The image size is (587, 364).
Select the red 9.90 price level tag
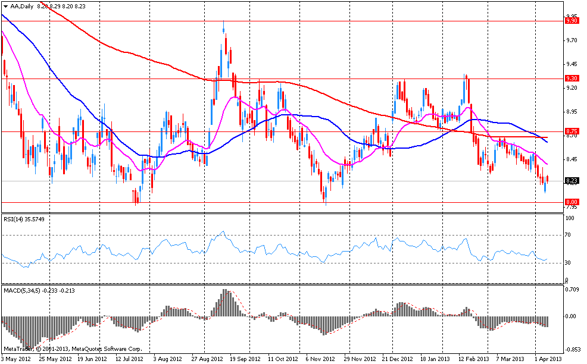point(571,21)
